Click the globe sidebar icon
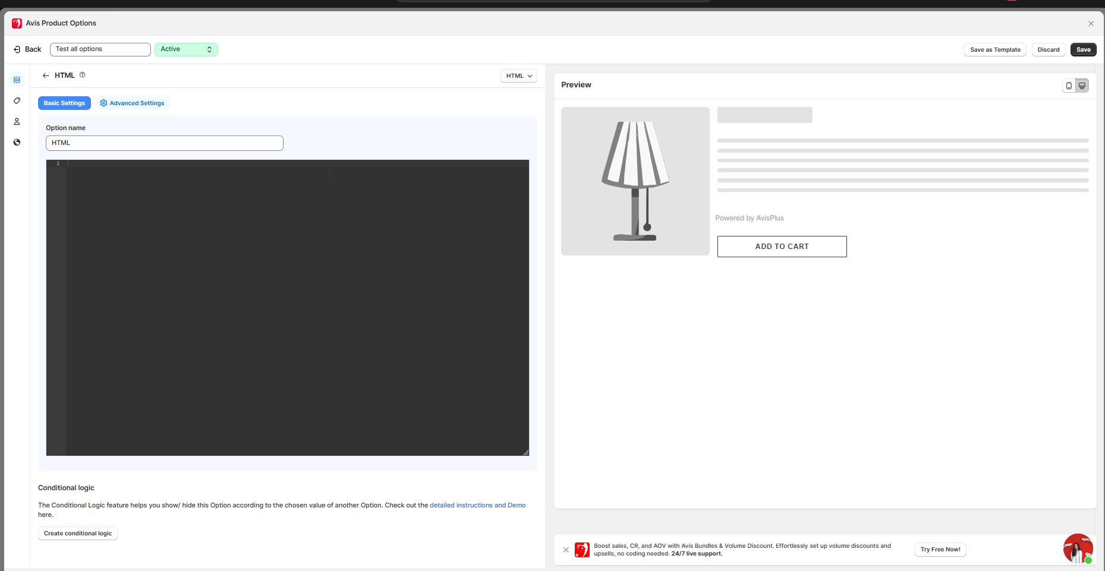The height and width of the screenshot is (571, 1105). pyautogui.click(x=17, y=142)
